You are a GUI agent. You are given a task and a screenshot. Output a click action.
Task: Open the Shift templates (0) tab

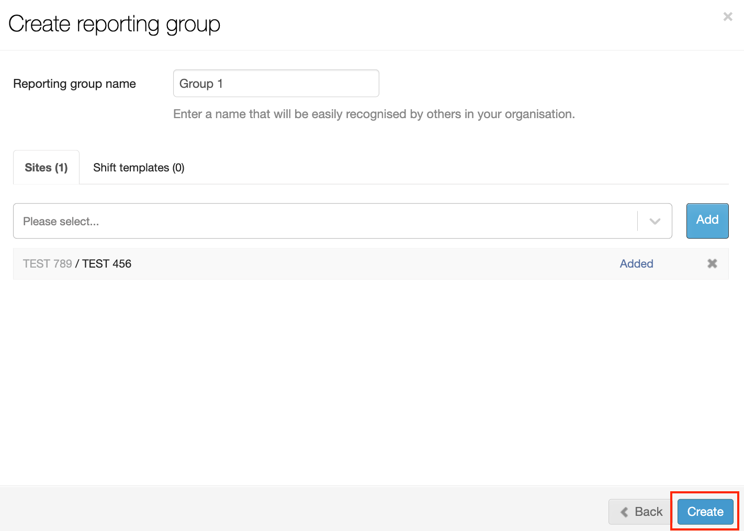pos(139,168)
